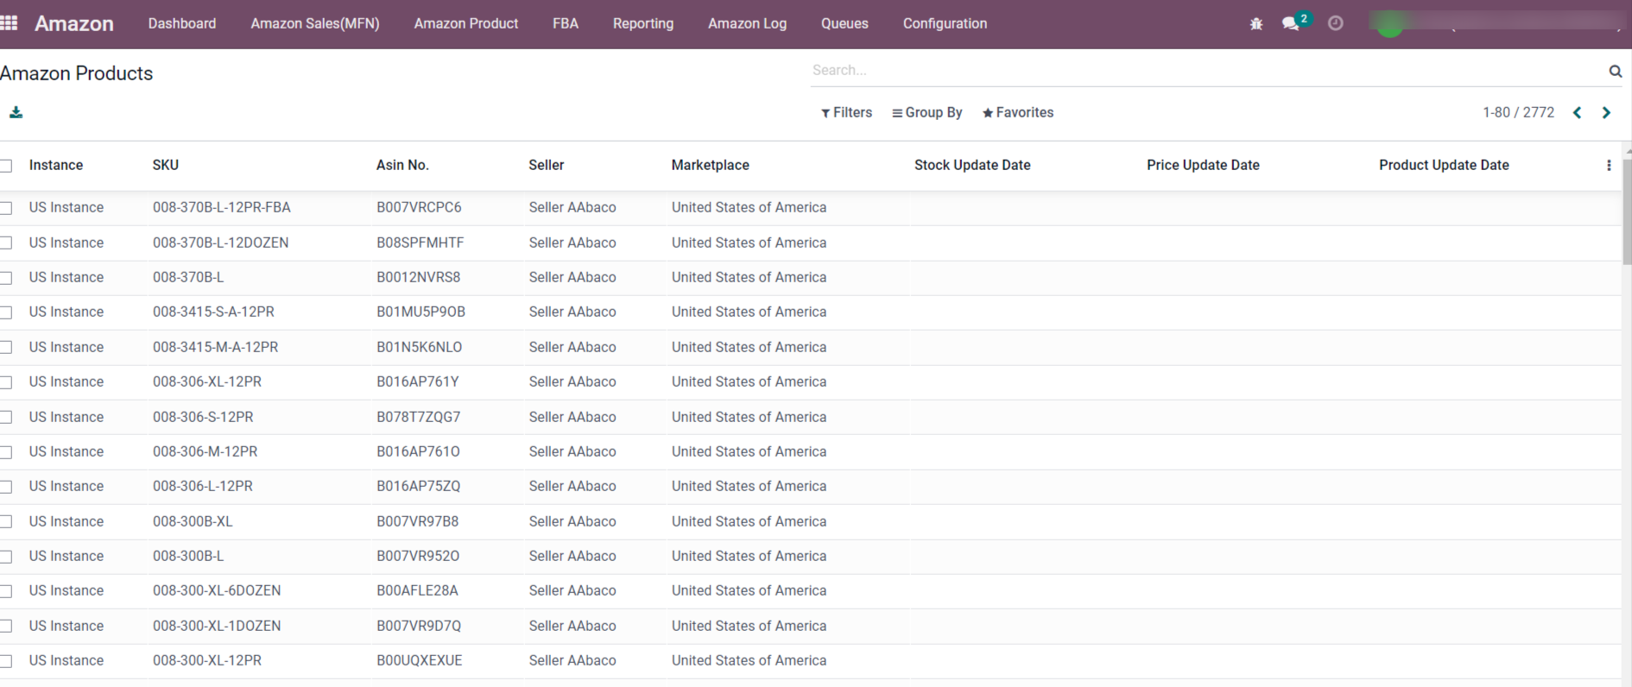Select checkbox for row 008-306-XL-12PR
The width and height of the screenshot is (1632, 687).
tap(7, 382)
